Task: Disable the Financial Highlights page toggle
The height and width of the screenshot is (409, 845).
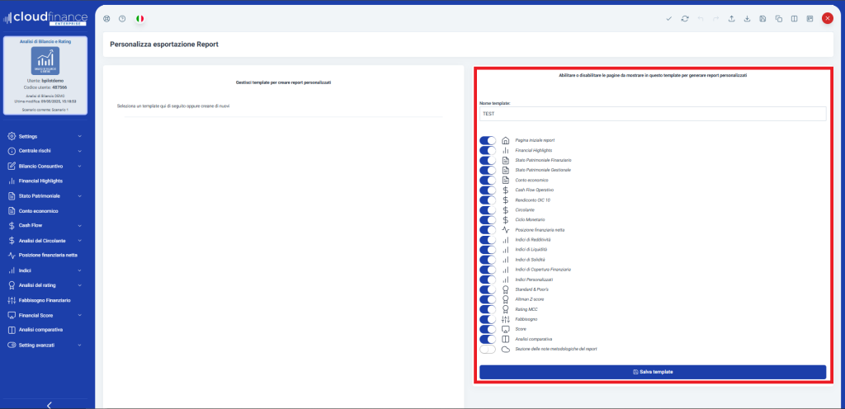Action: coord(488,150)
